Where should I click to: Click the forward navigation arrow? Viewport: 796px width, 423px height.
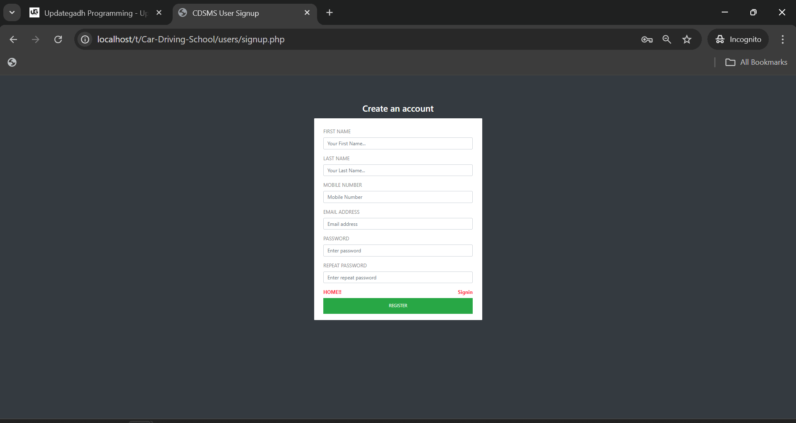[35, 39]
